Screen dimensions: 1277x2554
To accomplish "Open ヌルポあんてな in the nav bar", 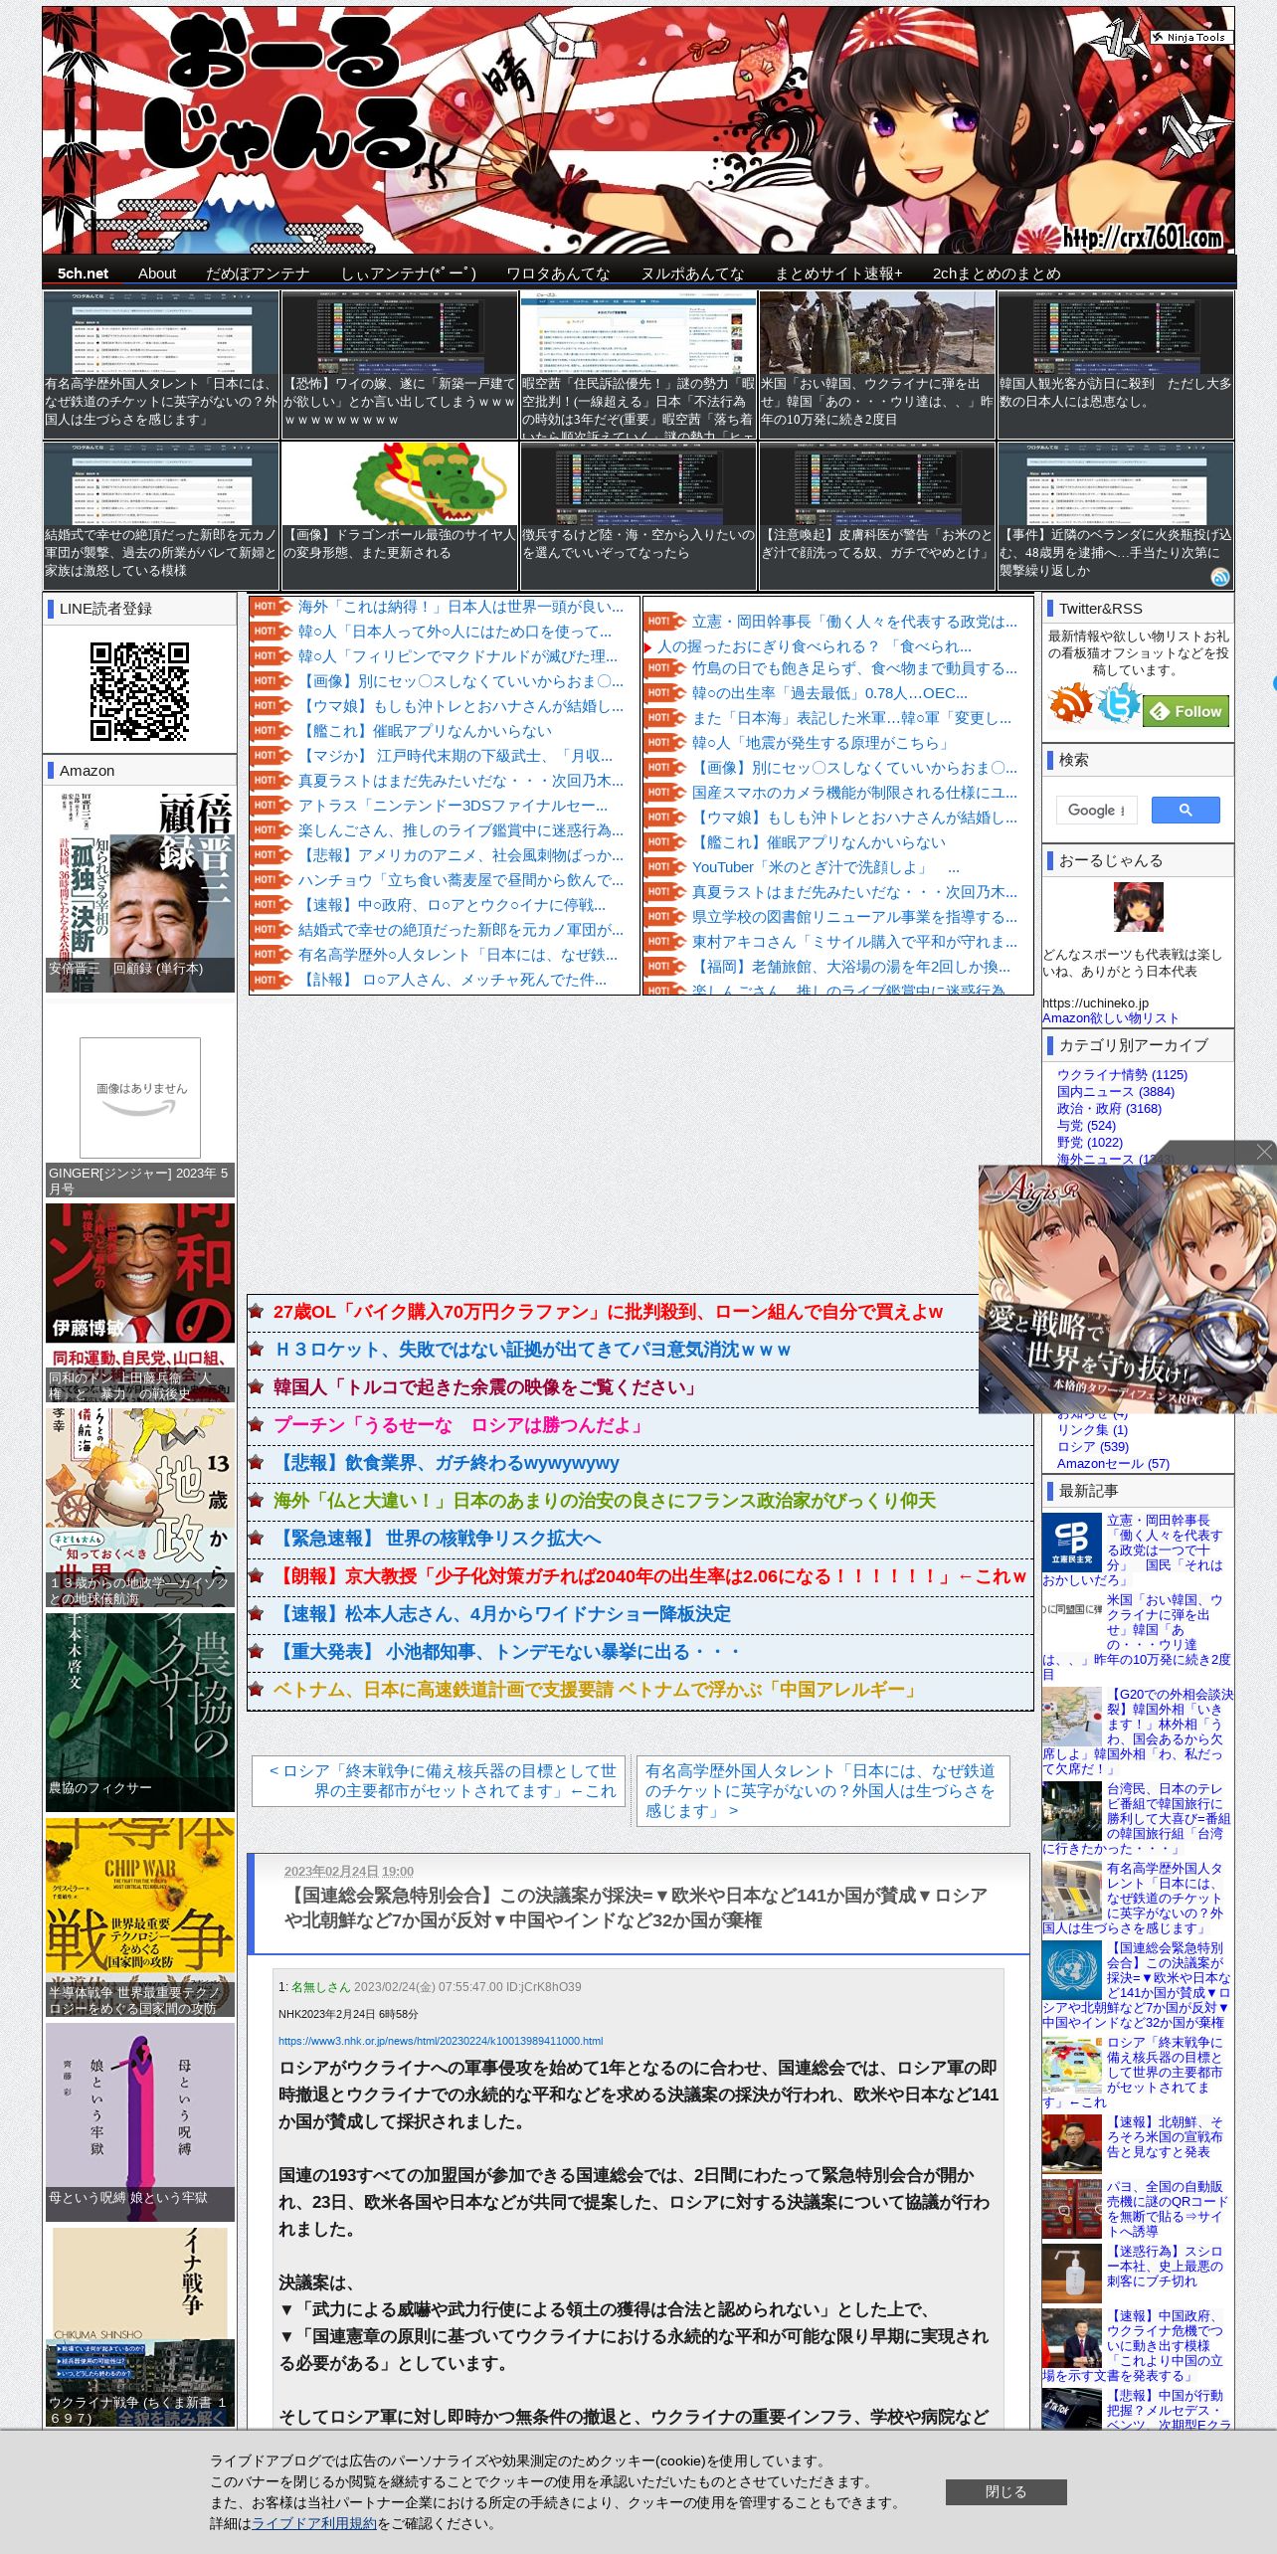I will click(692, 274).
